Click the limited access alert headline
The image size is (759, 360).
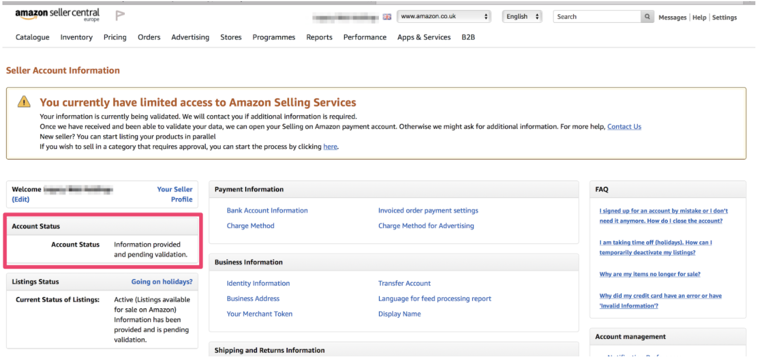pyautogui.click(x=198, y=102)
